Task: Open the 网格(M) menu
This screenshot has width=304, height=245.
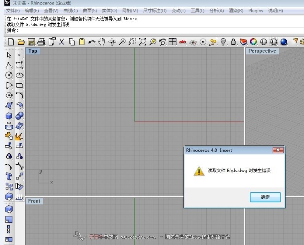Action: (130, 11)
